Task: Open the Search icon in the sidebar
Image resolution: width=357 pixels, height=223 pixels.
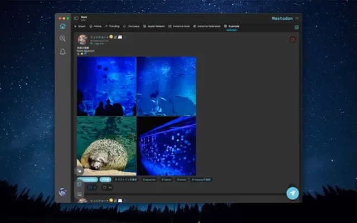Action: pos(62,38)
